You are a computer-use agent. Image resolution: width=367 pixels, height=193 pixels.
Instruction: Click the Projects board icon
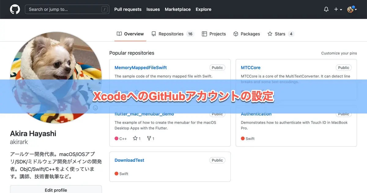[204, 34]
